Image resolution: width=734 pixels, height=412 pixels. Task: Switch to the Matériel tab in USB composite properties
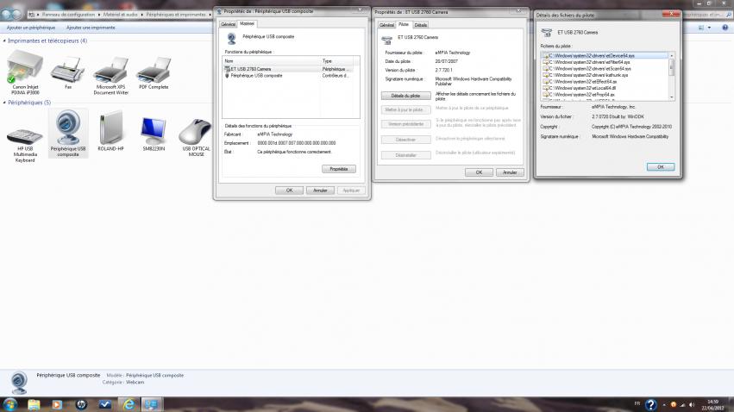[247, 23]
